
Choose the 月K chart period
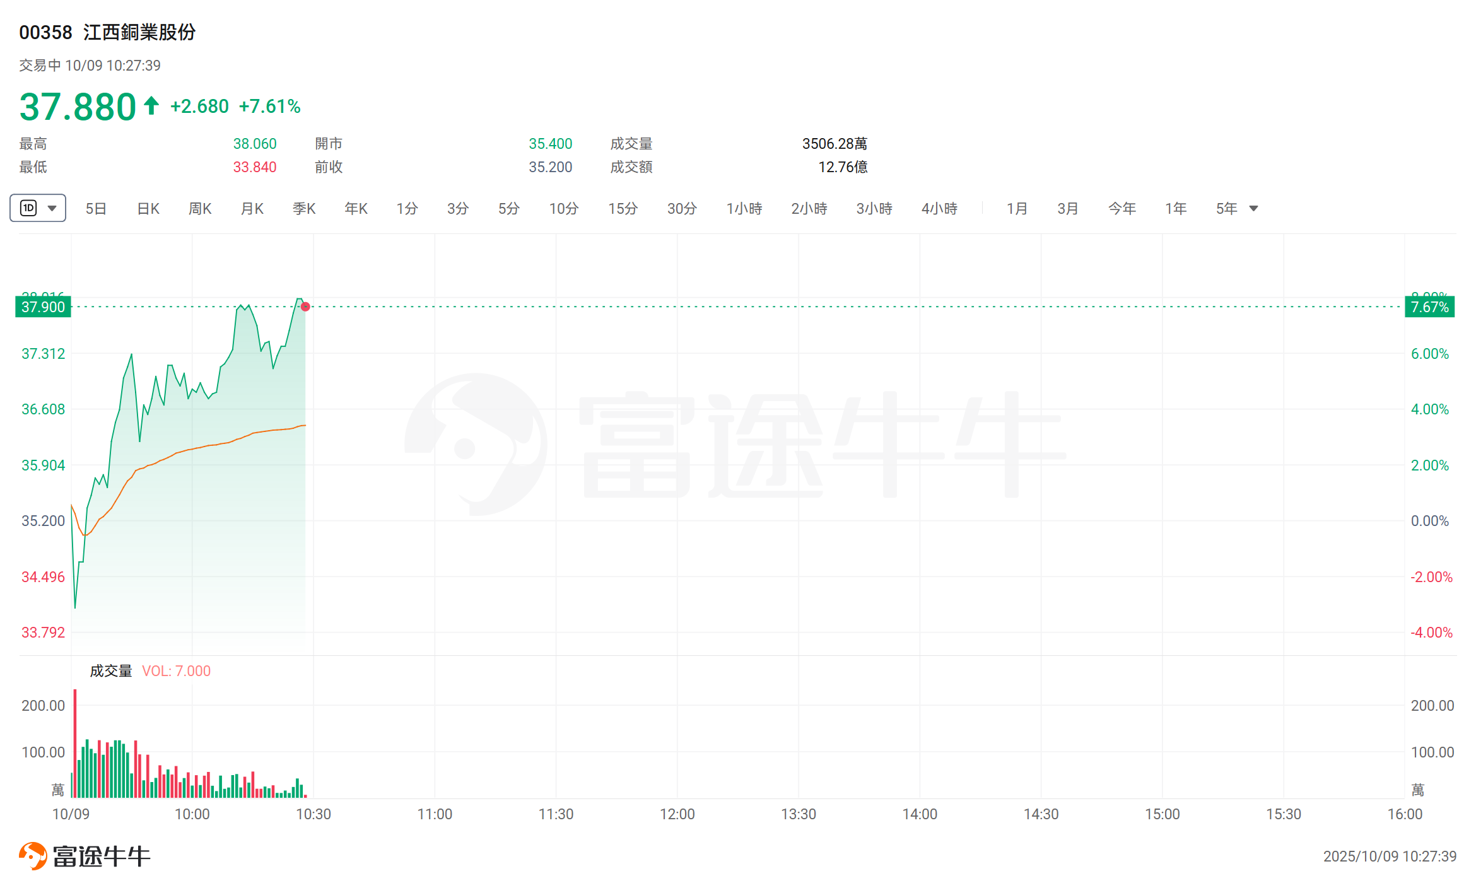[x=252, y=209]
